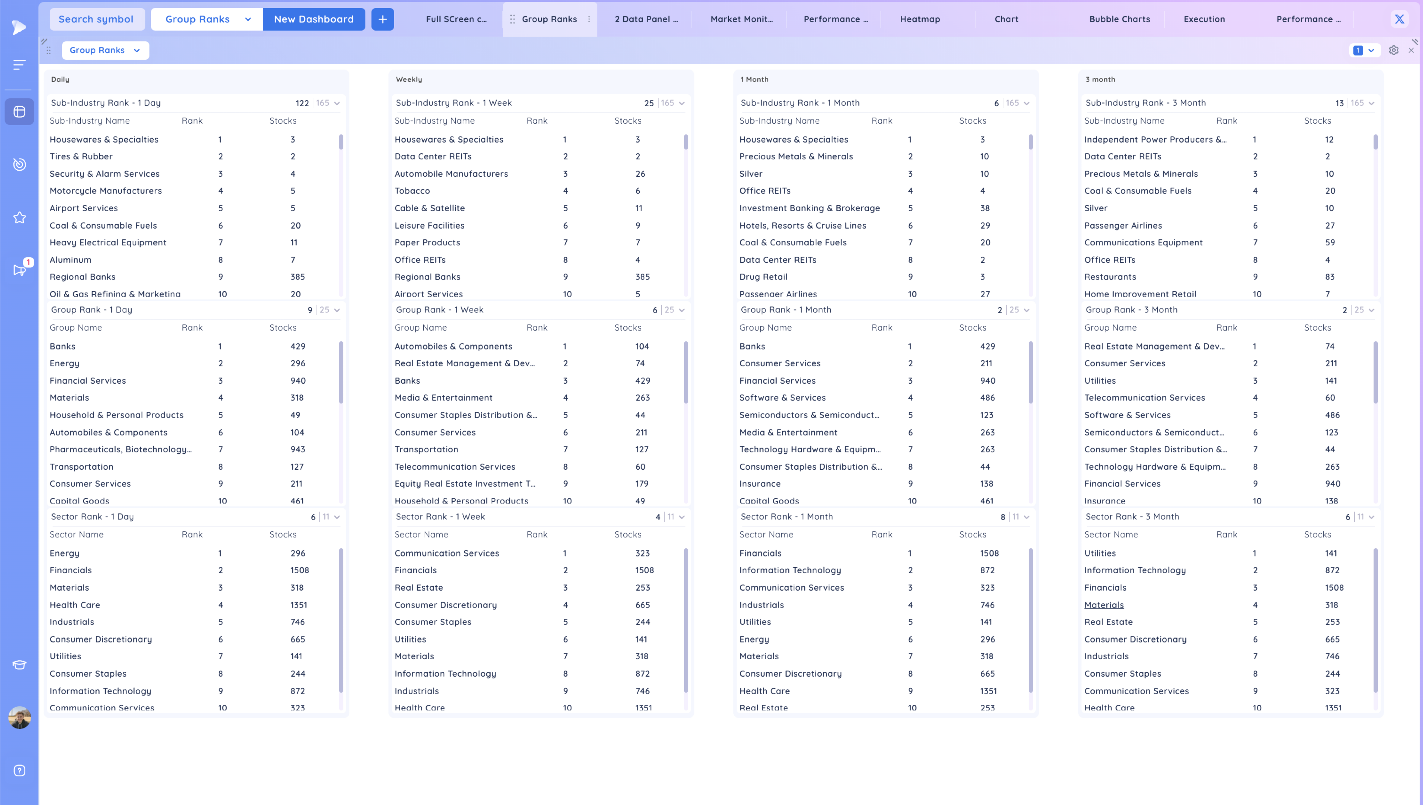Screen dimensions: 1423x805
Task: Open the blue link-group number dropdown
Action: (1364, 50)
